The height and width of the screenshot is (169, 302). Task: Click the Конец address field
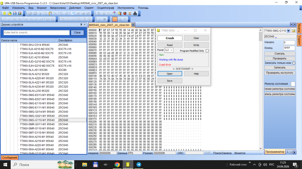[289, 48]
